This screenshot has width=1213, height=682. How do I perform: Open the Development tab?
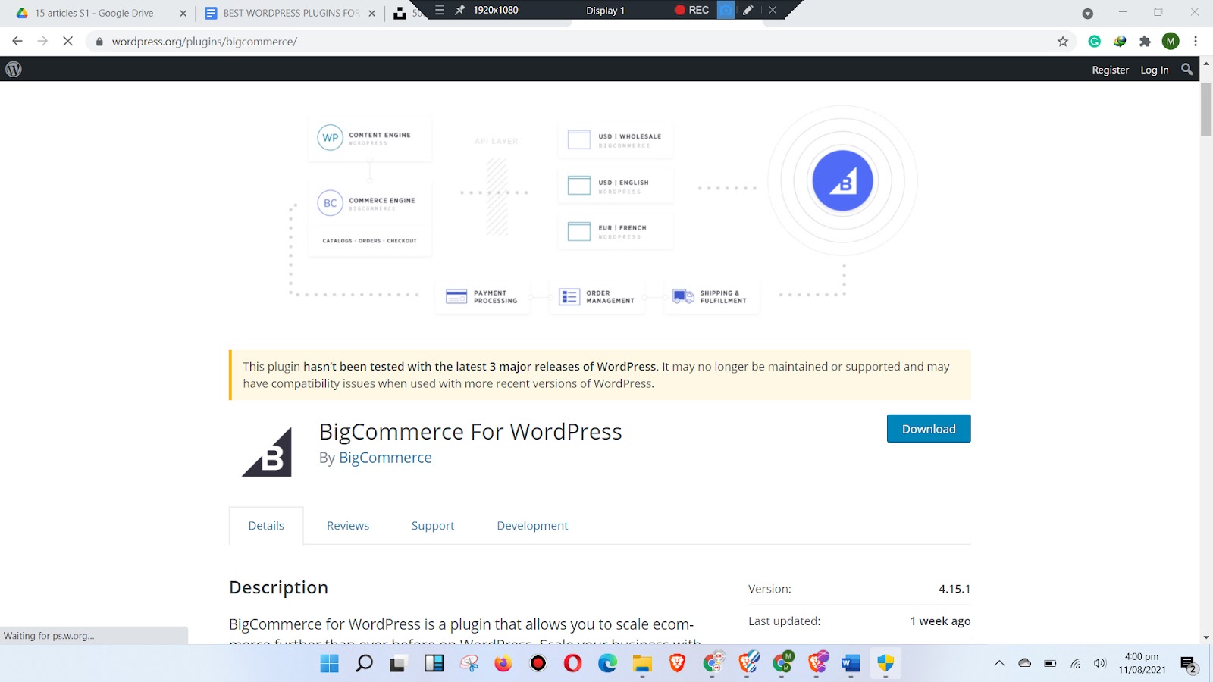pyautogui.click(x=532, y=525)
